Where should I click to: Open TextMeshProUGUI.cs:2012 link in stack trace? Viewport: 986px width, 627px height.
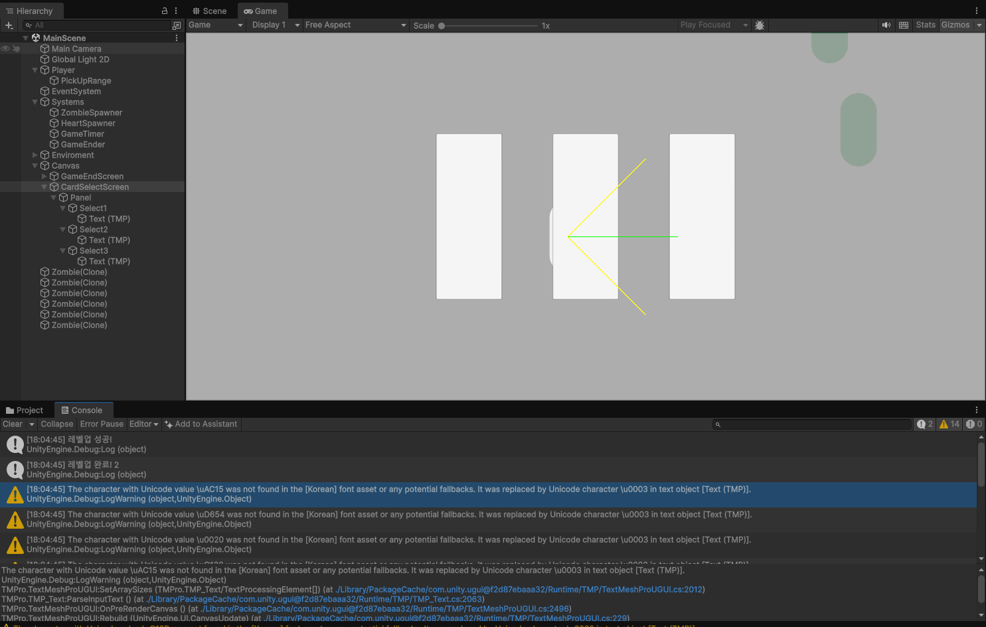click(x=519, y=589)
